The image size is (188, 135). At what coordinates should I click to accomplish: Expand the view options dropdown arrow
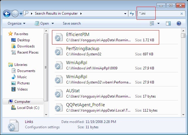159,23
